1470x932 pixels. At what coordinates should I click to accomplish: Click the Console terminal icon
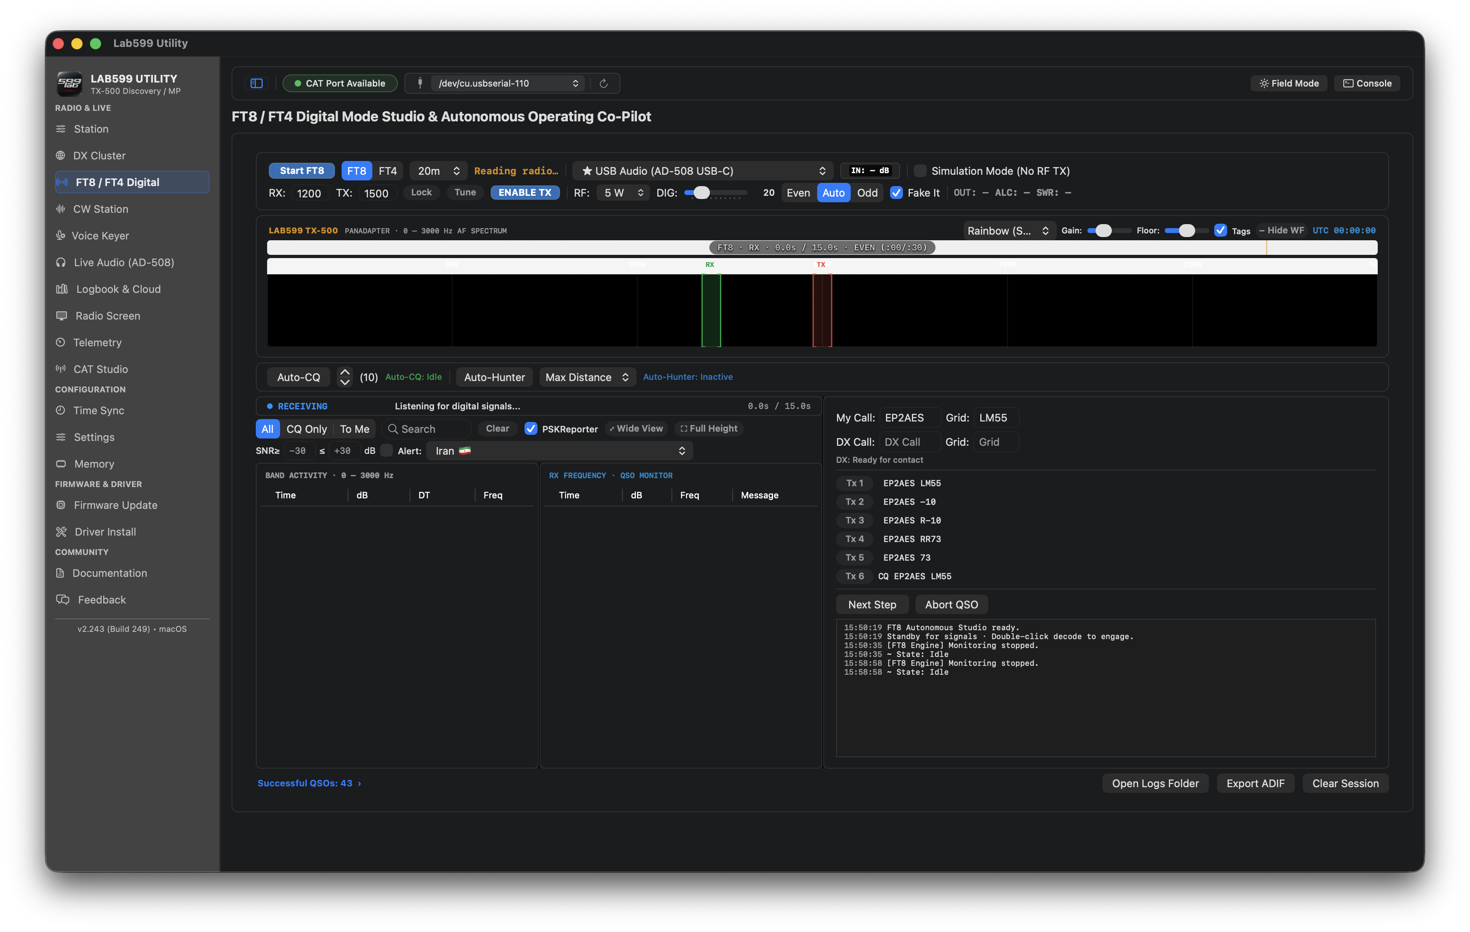[1348, 84]
